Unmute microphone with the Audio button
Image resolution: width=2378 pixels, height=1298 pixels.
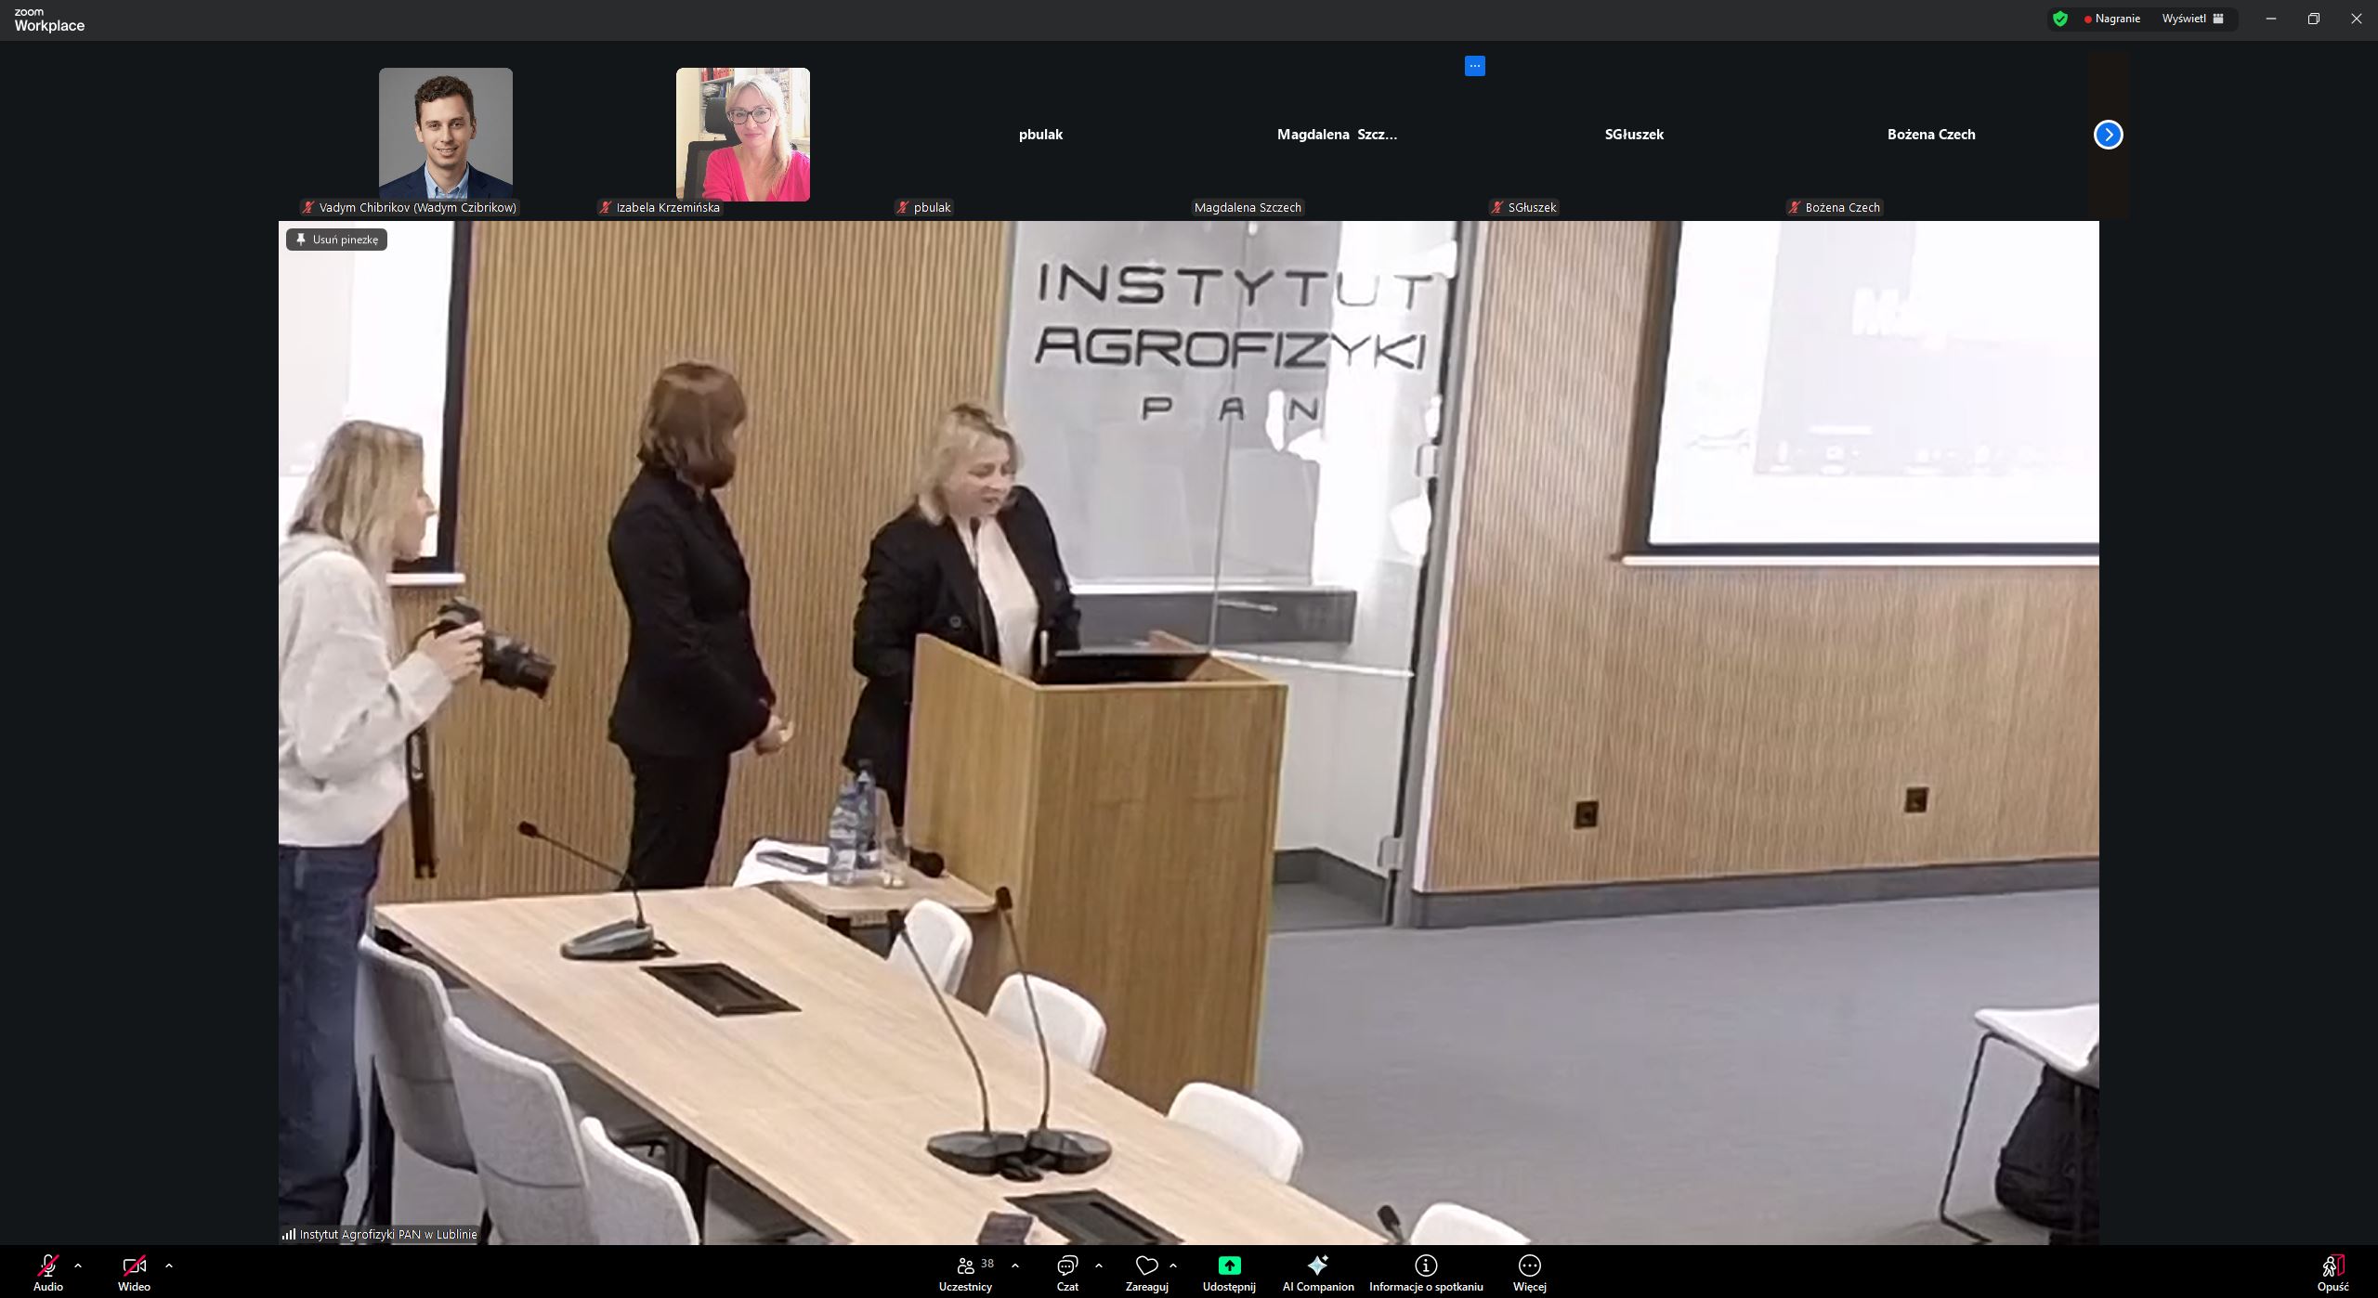tap(48, 1266)
